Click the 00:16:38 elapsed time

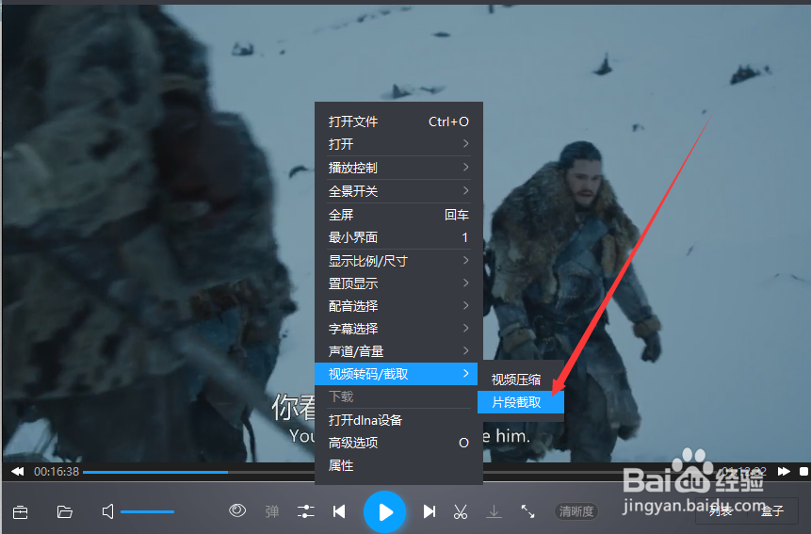[x=57, y=472]
